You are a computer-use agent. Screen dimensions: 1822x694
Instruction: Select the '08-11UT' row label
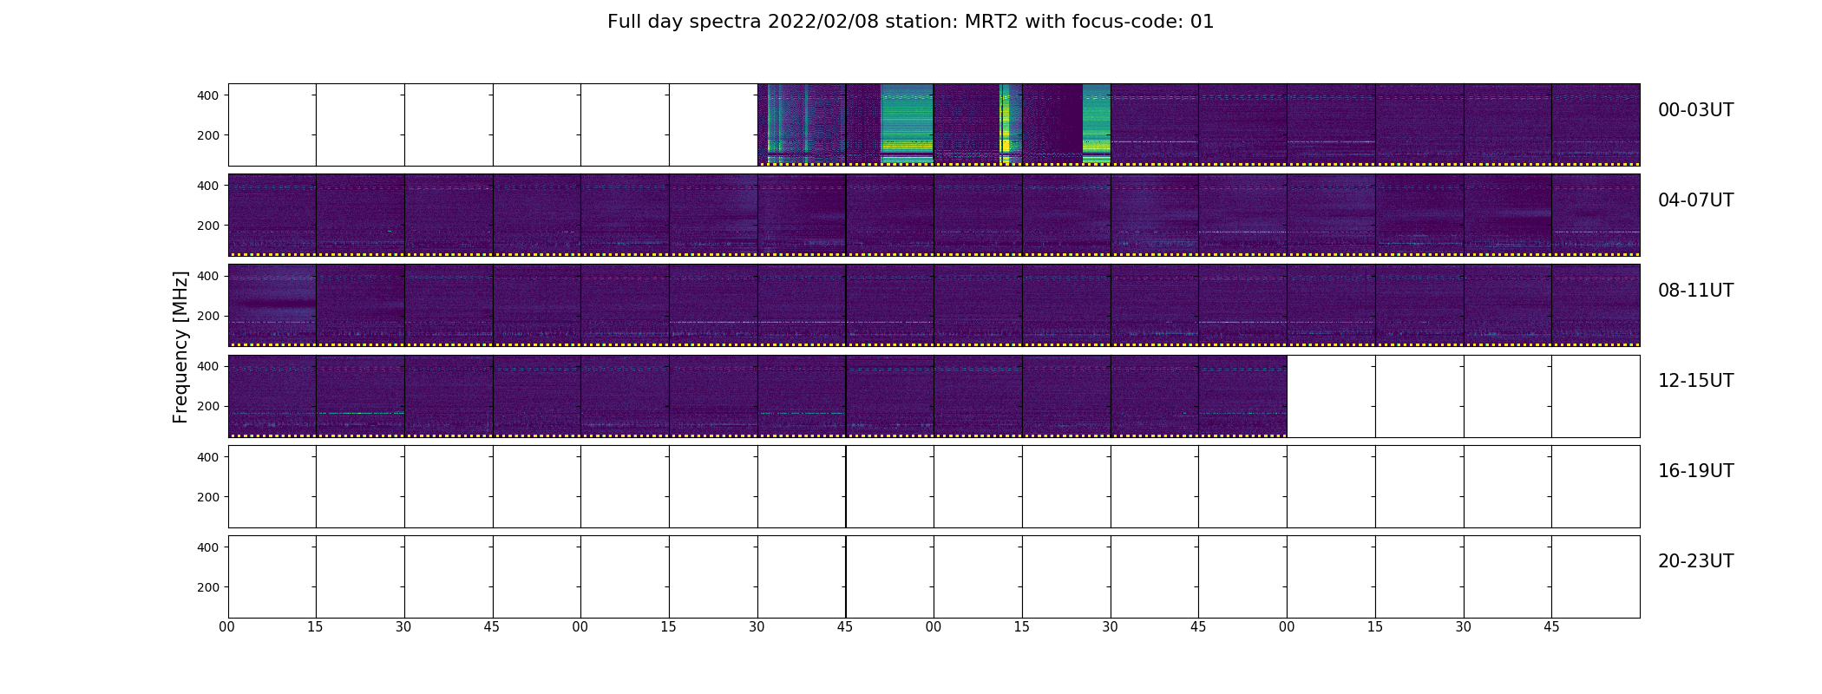tap(1695, 291)
